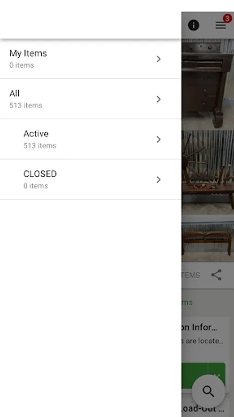
Task: Open the Active row chevron
Action: point(158,139)
